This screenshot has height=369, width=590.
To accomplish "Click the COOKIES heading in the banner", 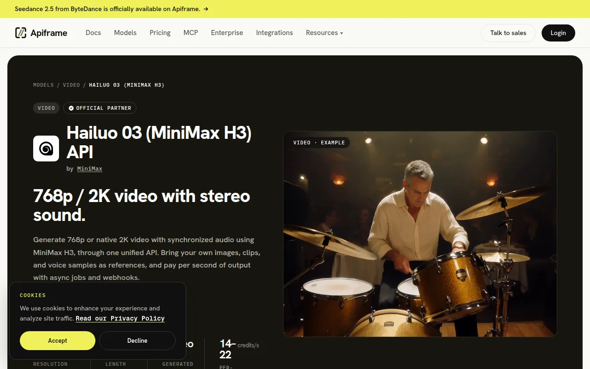I will pyautogui.click(x=33, y=295).
